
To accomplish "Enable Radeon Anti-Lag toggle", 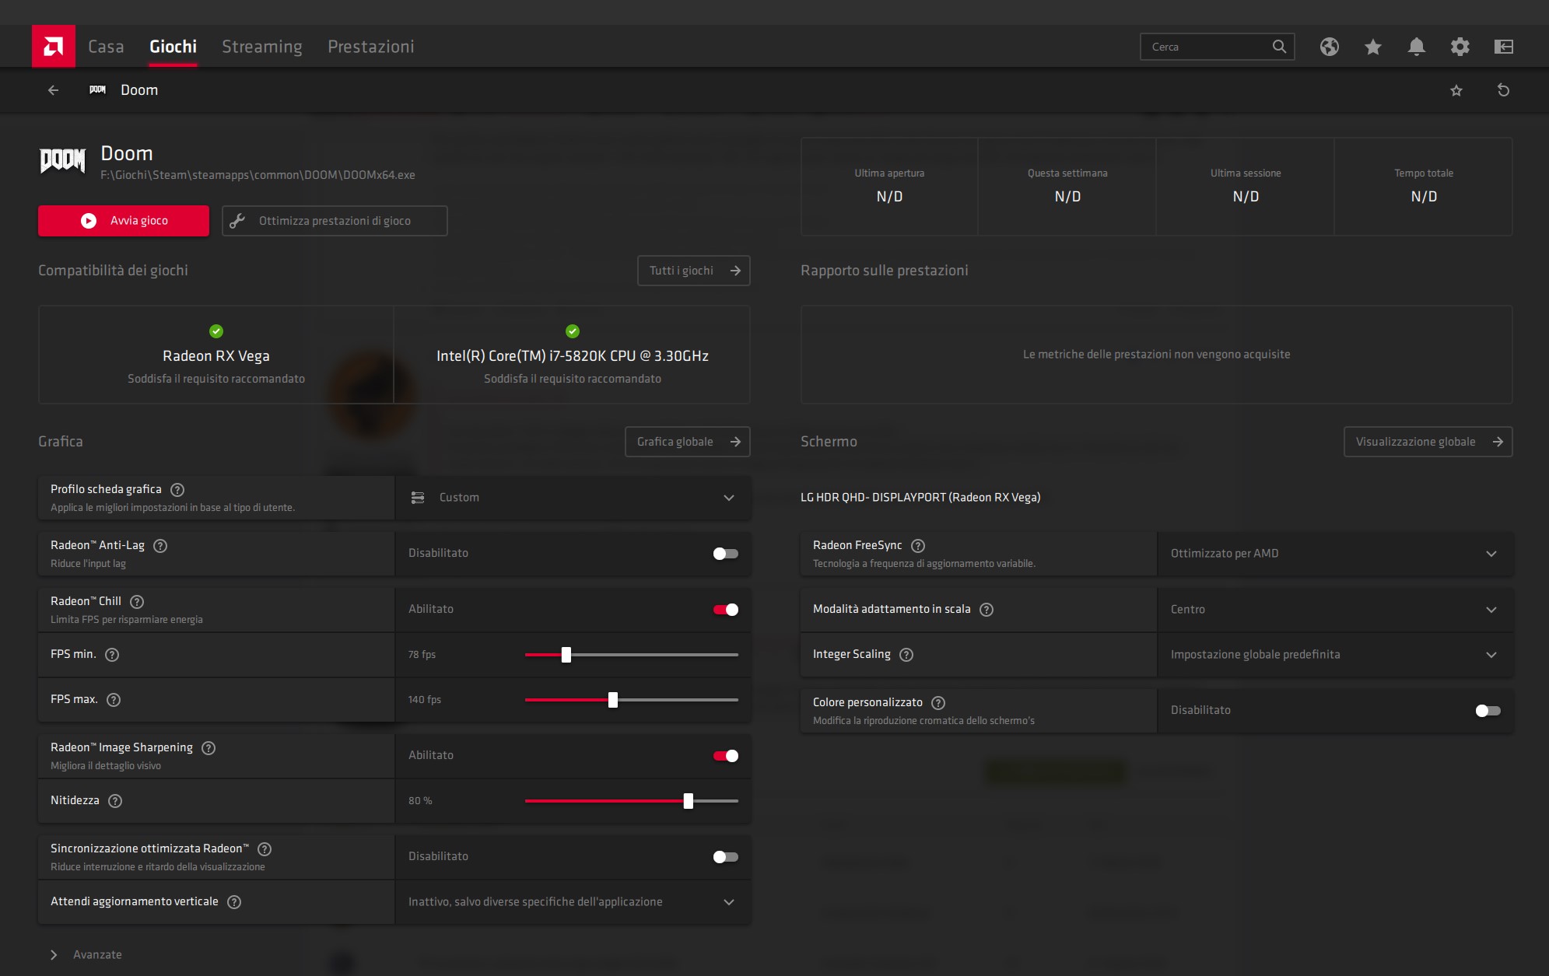I will (725, 554).
